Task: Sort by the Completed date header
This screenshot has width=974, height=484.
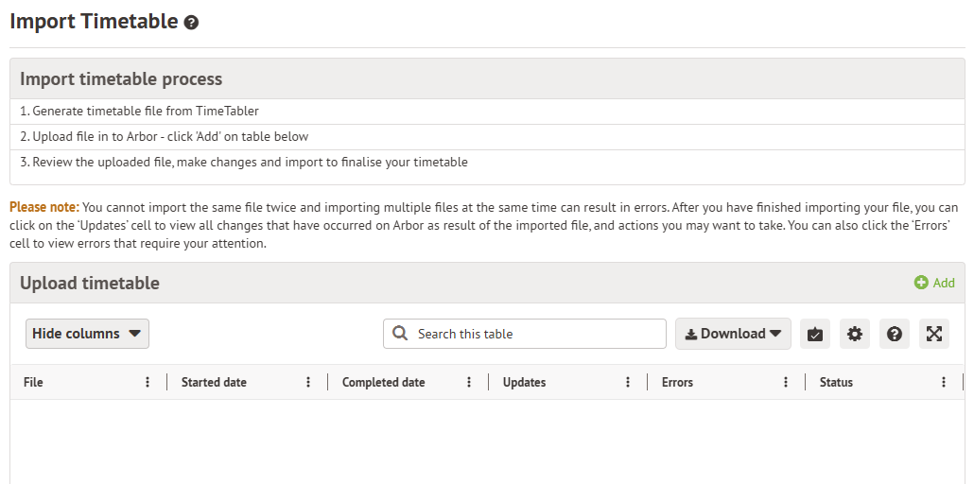Action: tap(383, 383)
